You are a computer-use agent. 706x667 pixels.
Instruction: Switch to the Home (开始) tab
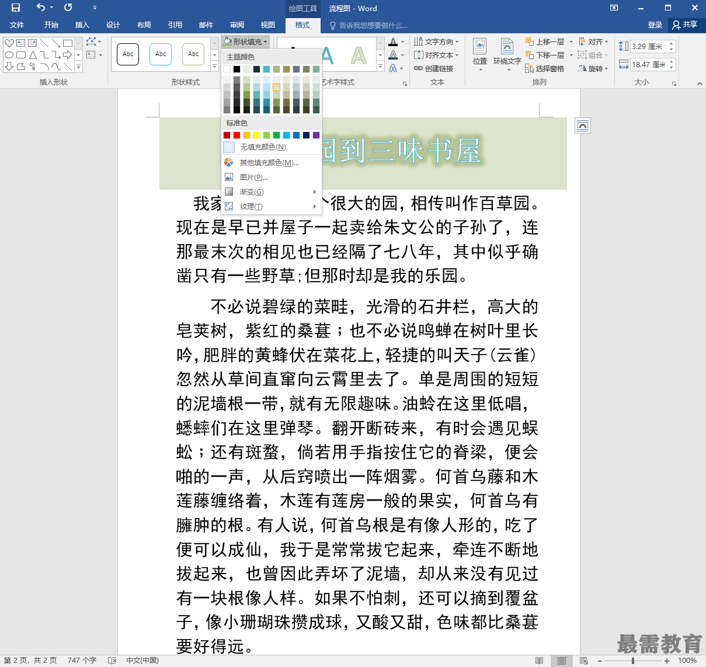pos(51,25)
